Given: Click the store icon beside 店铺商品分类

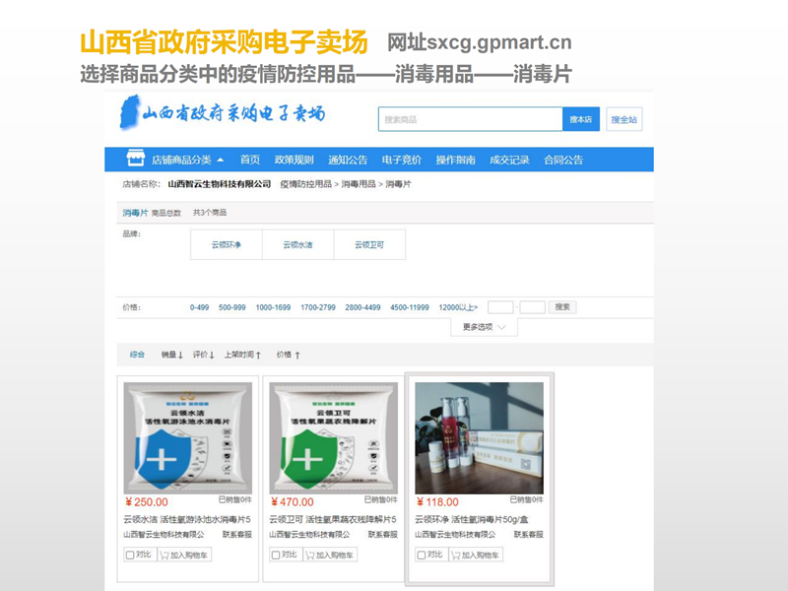Looking at the screenshot, I should click(135, 160).
